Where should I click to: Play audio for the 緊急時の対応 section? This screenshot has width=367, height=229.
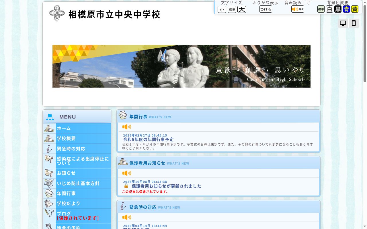click(127, 217)
